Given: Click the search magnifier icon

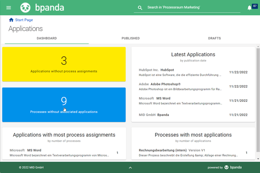Looking at the screenshot, I should (x=140, y=8).
